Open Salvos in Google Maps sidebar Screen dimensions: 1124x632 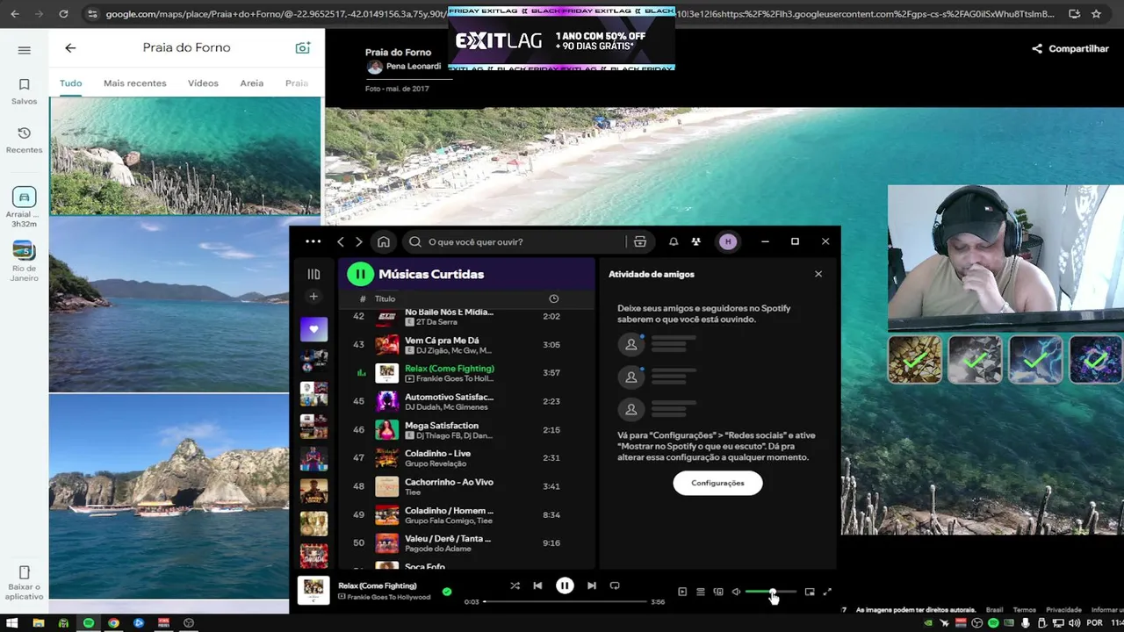click(x=25, y=91)
